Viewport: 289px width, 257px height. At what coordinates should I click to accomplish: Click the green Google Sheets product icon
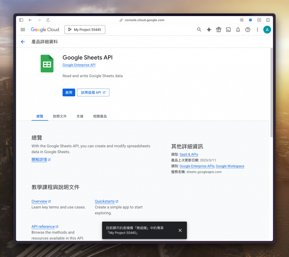(47, 64)
